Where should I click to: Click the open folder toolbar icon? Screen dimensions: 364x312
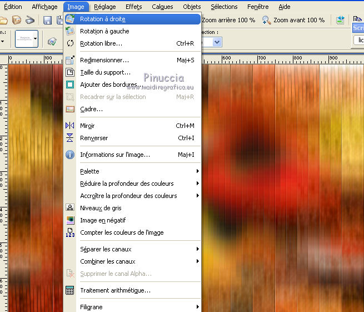tap(3, 20)
